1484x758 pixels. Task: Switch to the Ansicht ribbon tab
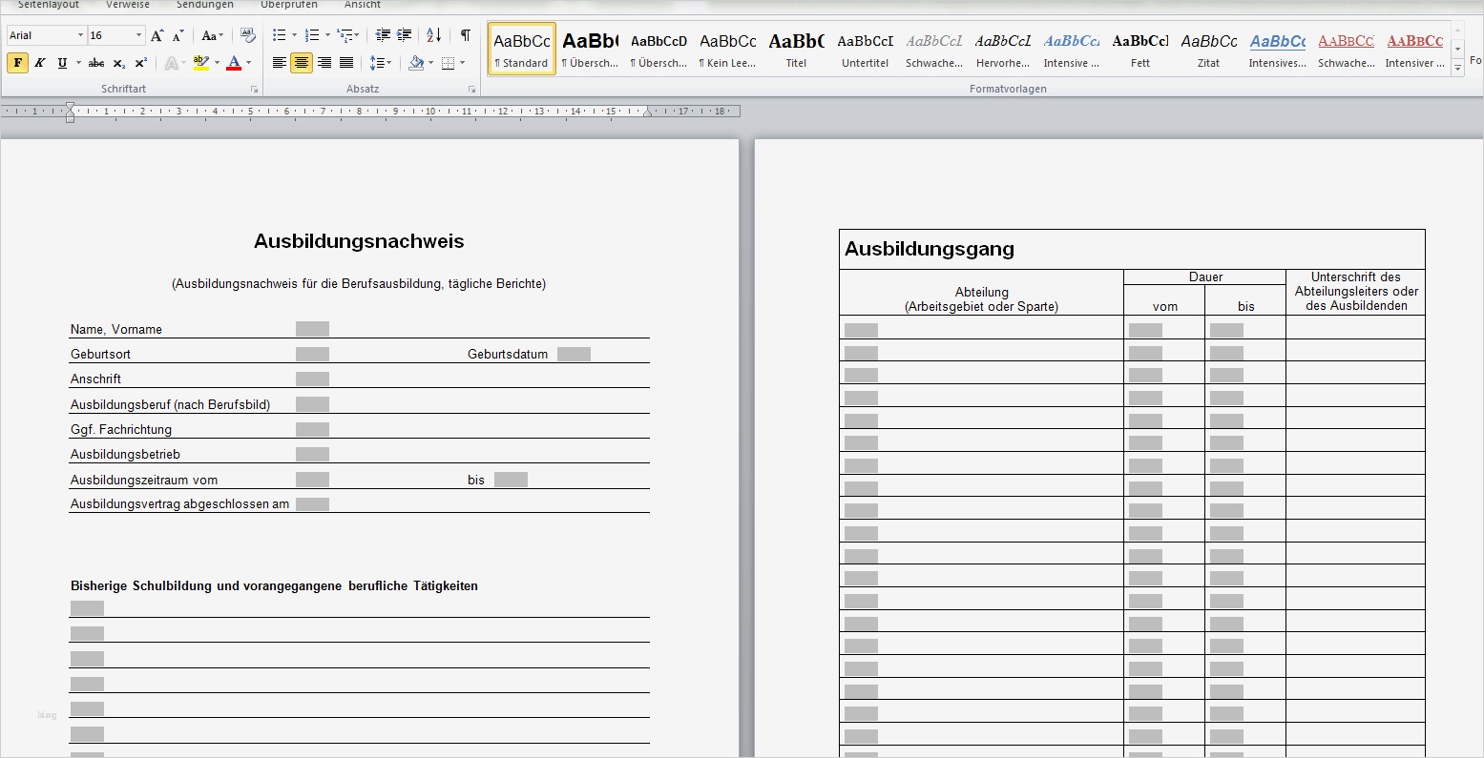click(x=363, y=5)
